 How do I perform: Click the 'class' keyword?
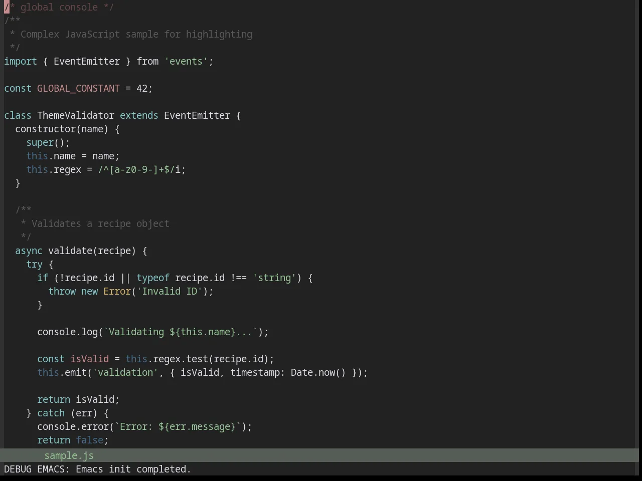pos(18,115)
